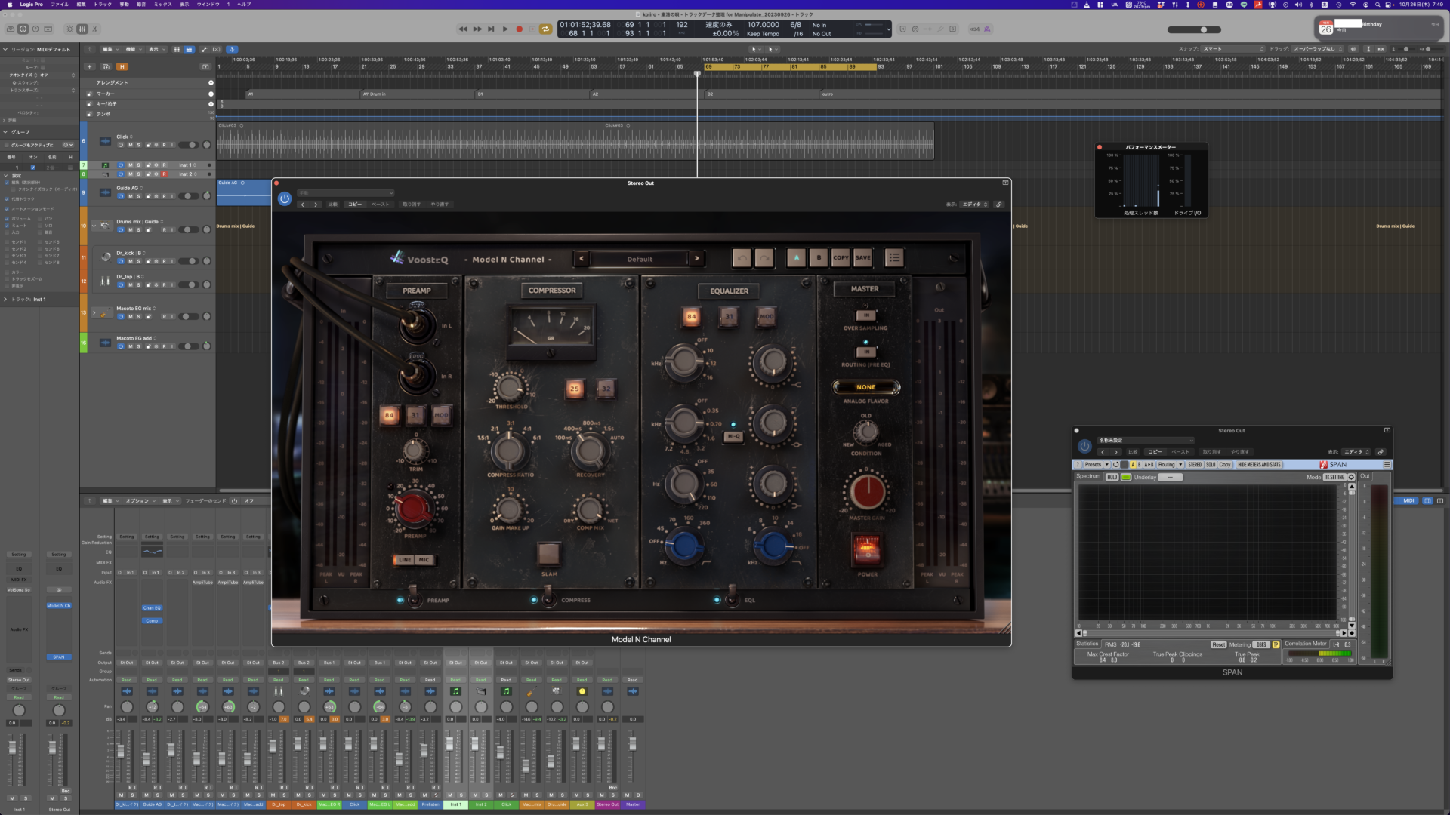Viewport: 1450px width, 815px height.
Task: Click the red Preamp knob
Action: point(413,509)
